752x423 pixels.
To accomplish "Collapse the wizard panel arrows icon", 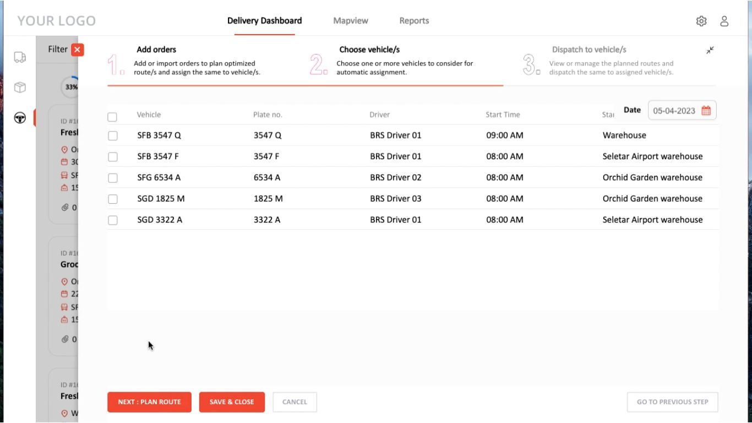I will click(x=710, y=50).
